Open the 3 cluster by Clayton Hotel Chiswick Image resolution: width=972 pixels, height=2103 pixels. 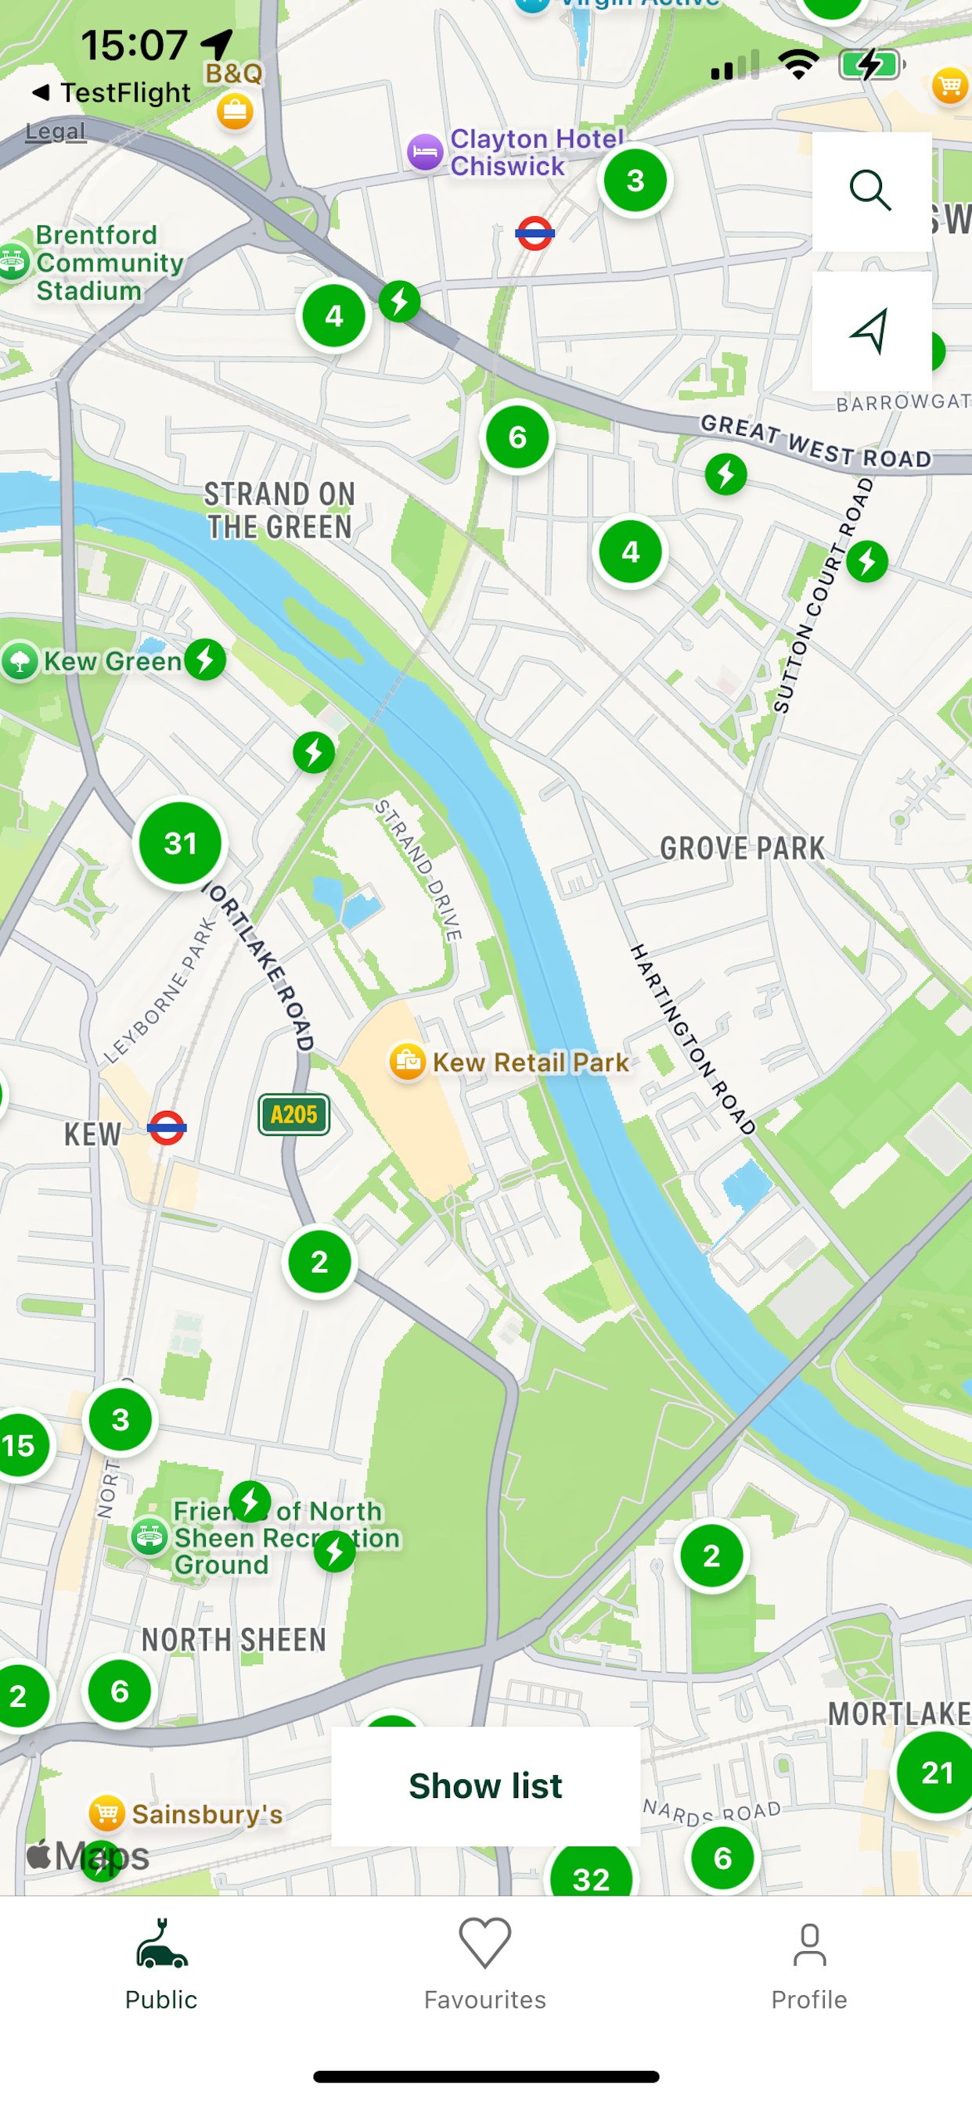(x=635, y=181)
